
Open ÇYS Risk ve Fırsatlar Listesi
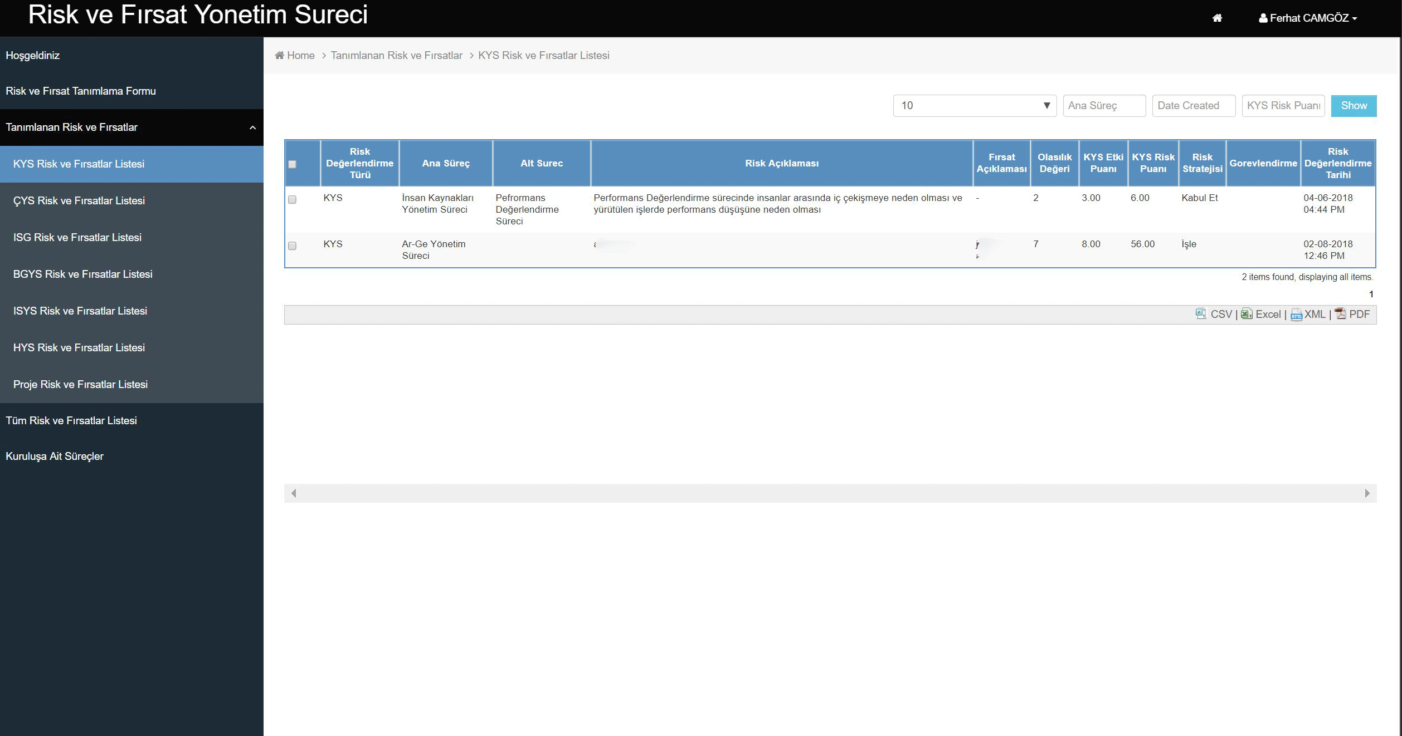pos(79,200)
